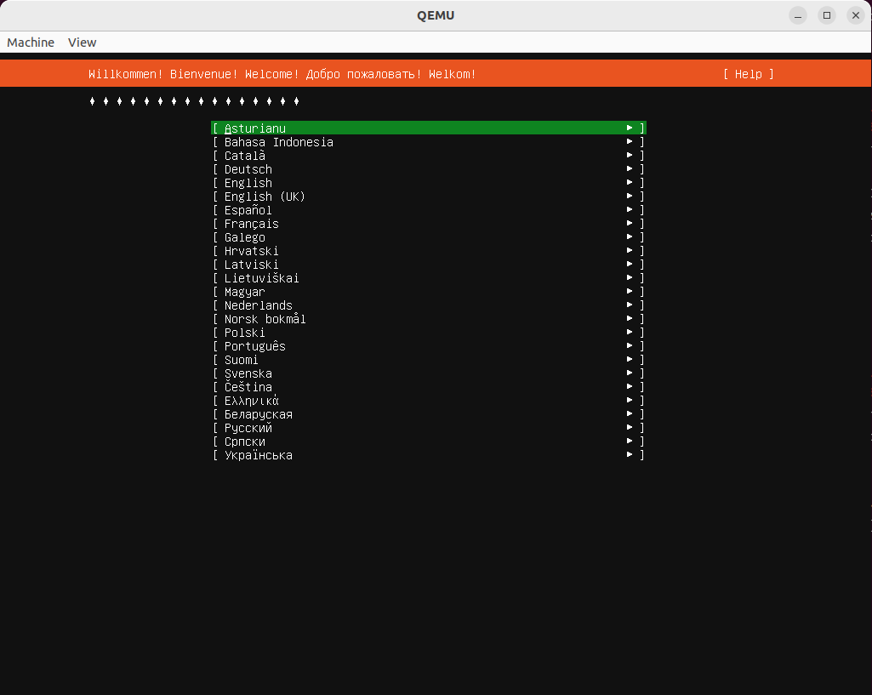This screenshot has height=695, width=872.
Task: Click the arrow icon beside Español
Action: [x=630, y=210]
